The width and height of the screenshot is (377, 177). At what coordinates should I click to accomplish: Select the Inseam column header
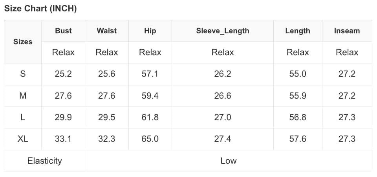point(347,31)
